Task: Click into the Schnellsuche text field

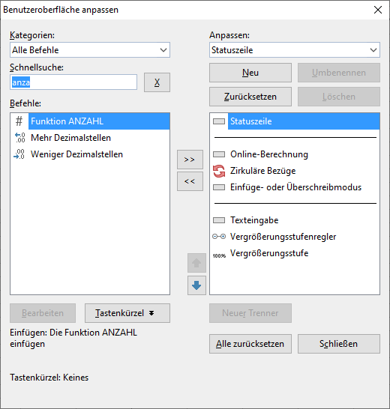Action: [x=73, y=82]
